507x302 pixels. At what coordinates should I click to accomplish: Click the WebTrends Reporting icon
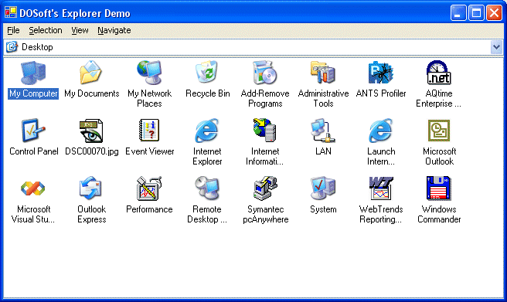point(381,188)
